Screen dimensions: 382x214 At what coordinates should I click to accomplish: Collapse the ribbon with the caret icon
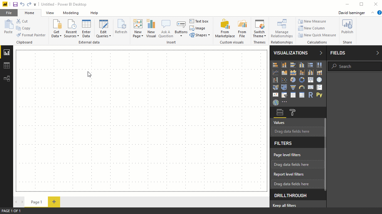(372, 13)
